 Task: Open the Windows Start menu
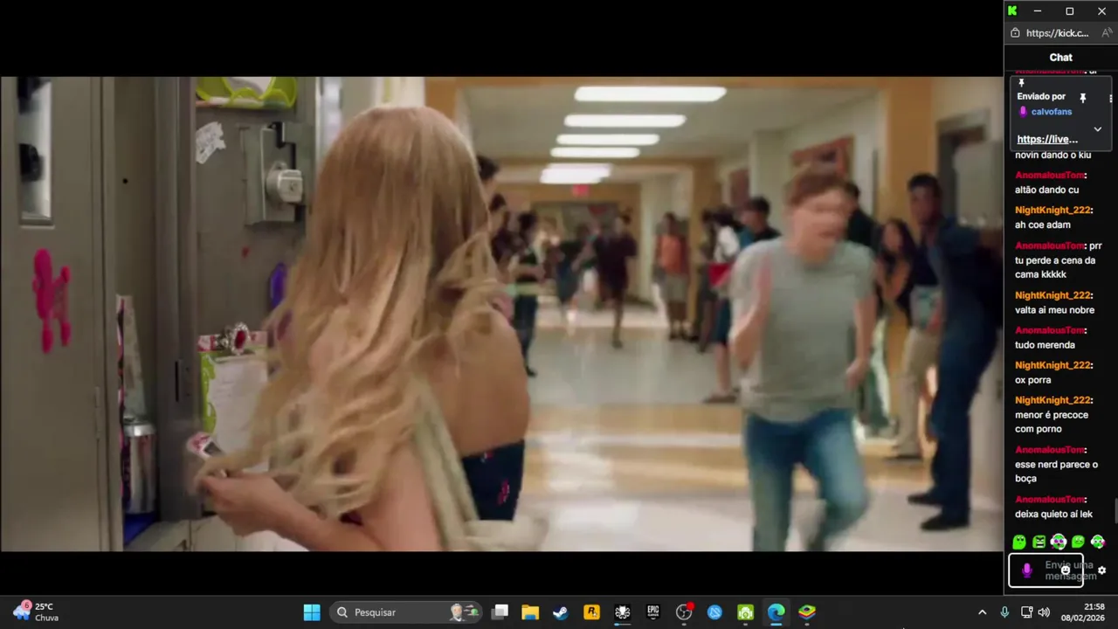312,612
